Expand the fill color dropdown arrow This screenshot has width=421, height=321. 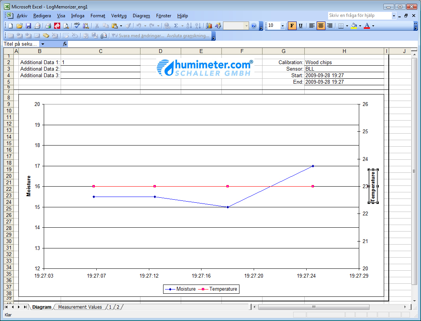click(x=360, y=26)
